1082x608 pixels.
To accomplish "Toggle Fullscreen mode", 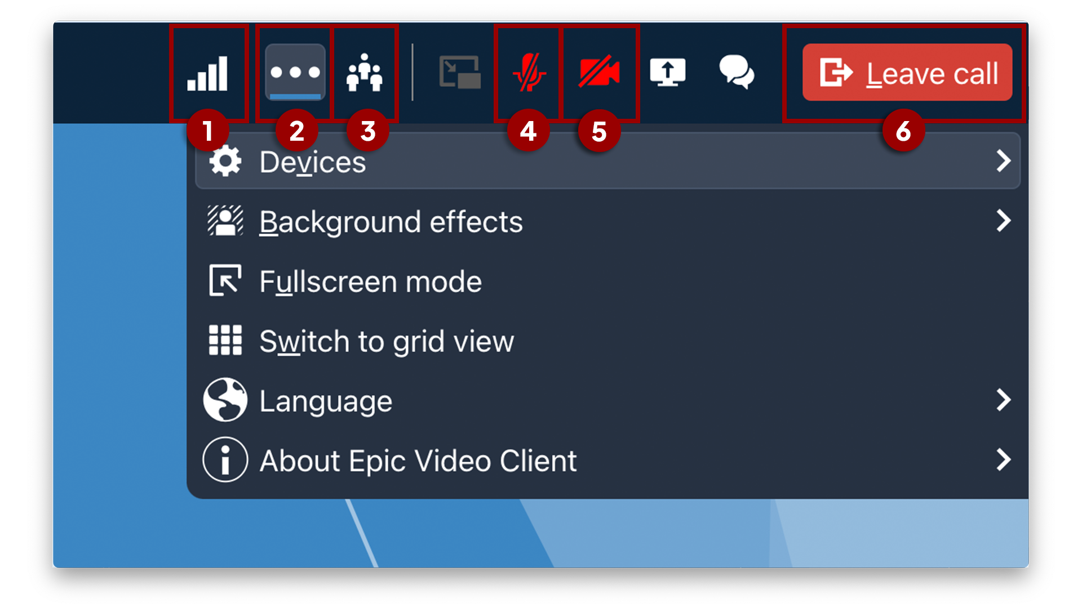I will pyautogui.click(x=370, y=281).
